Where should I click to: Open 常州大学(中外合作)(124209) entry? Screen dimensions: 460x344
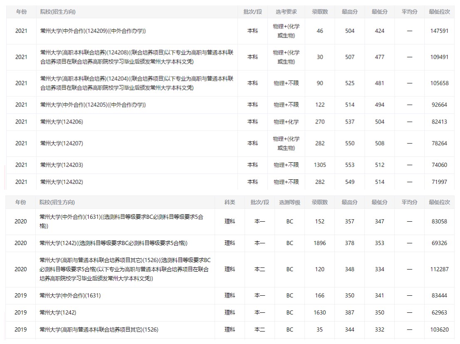coord(93,31)
